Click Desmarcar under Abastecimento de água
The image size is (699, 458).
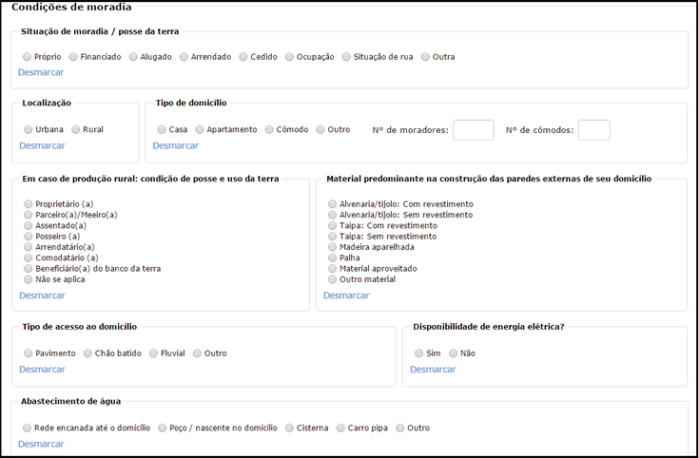pos(41,444)
